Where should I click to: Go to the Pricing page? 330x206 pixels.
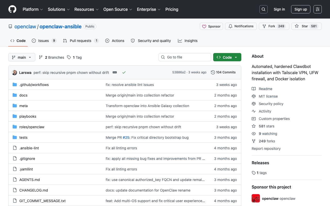pos(172,9)
